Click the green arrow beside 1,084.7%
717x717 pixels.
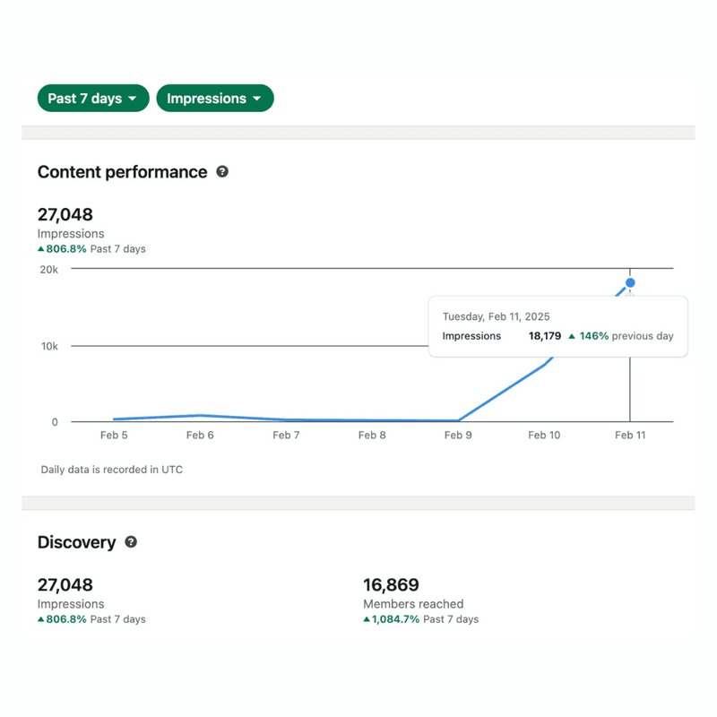point(367,619)
